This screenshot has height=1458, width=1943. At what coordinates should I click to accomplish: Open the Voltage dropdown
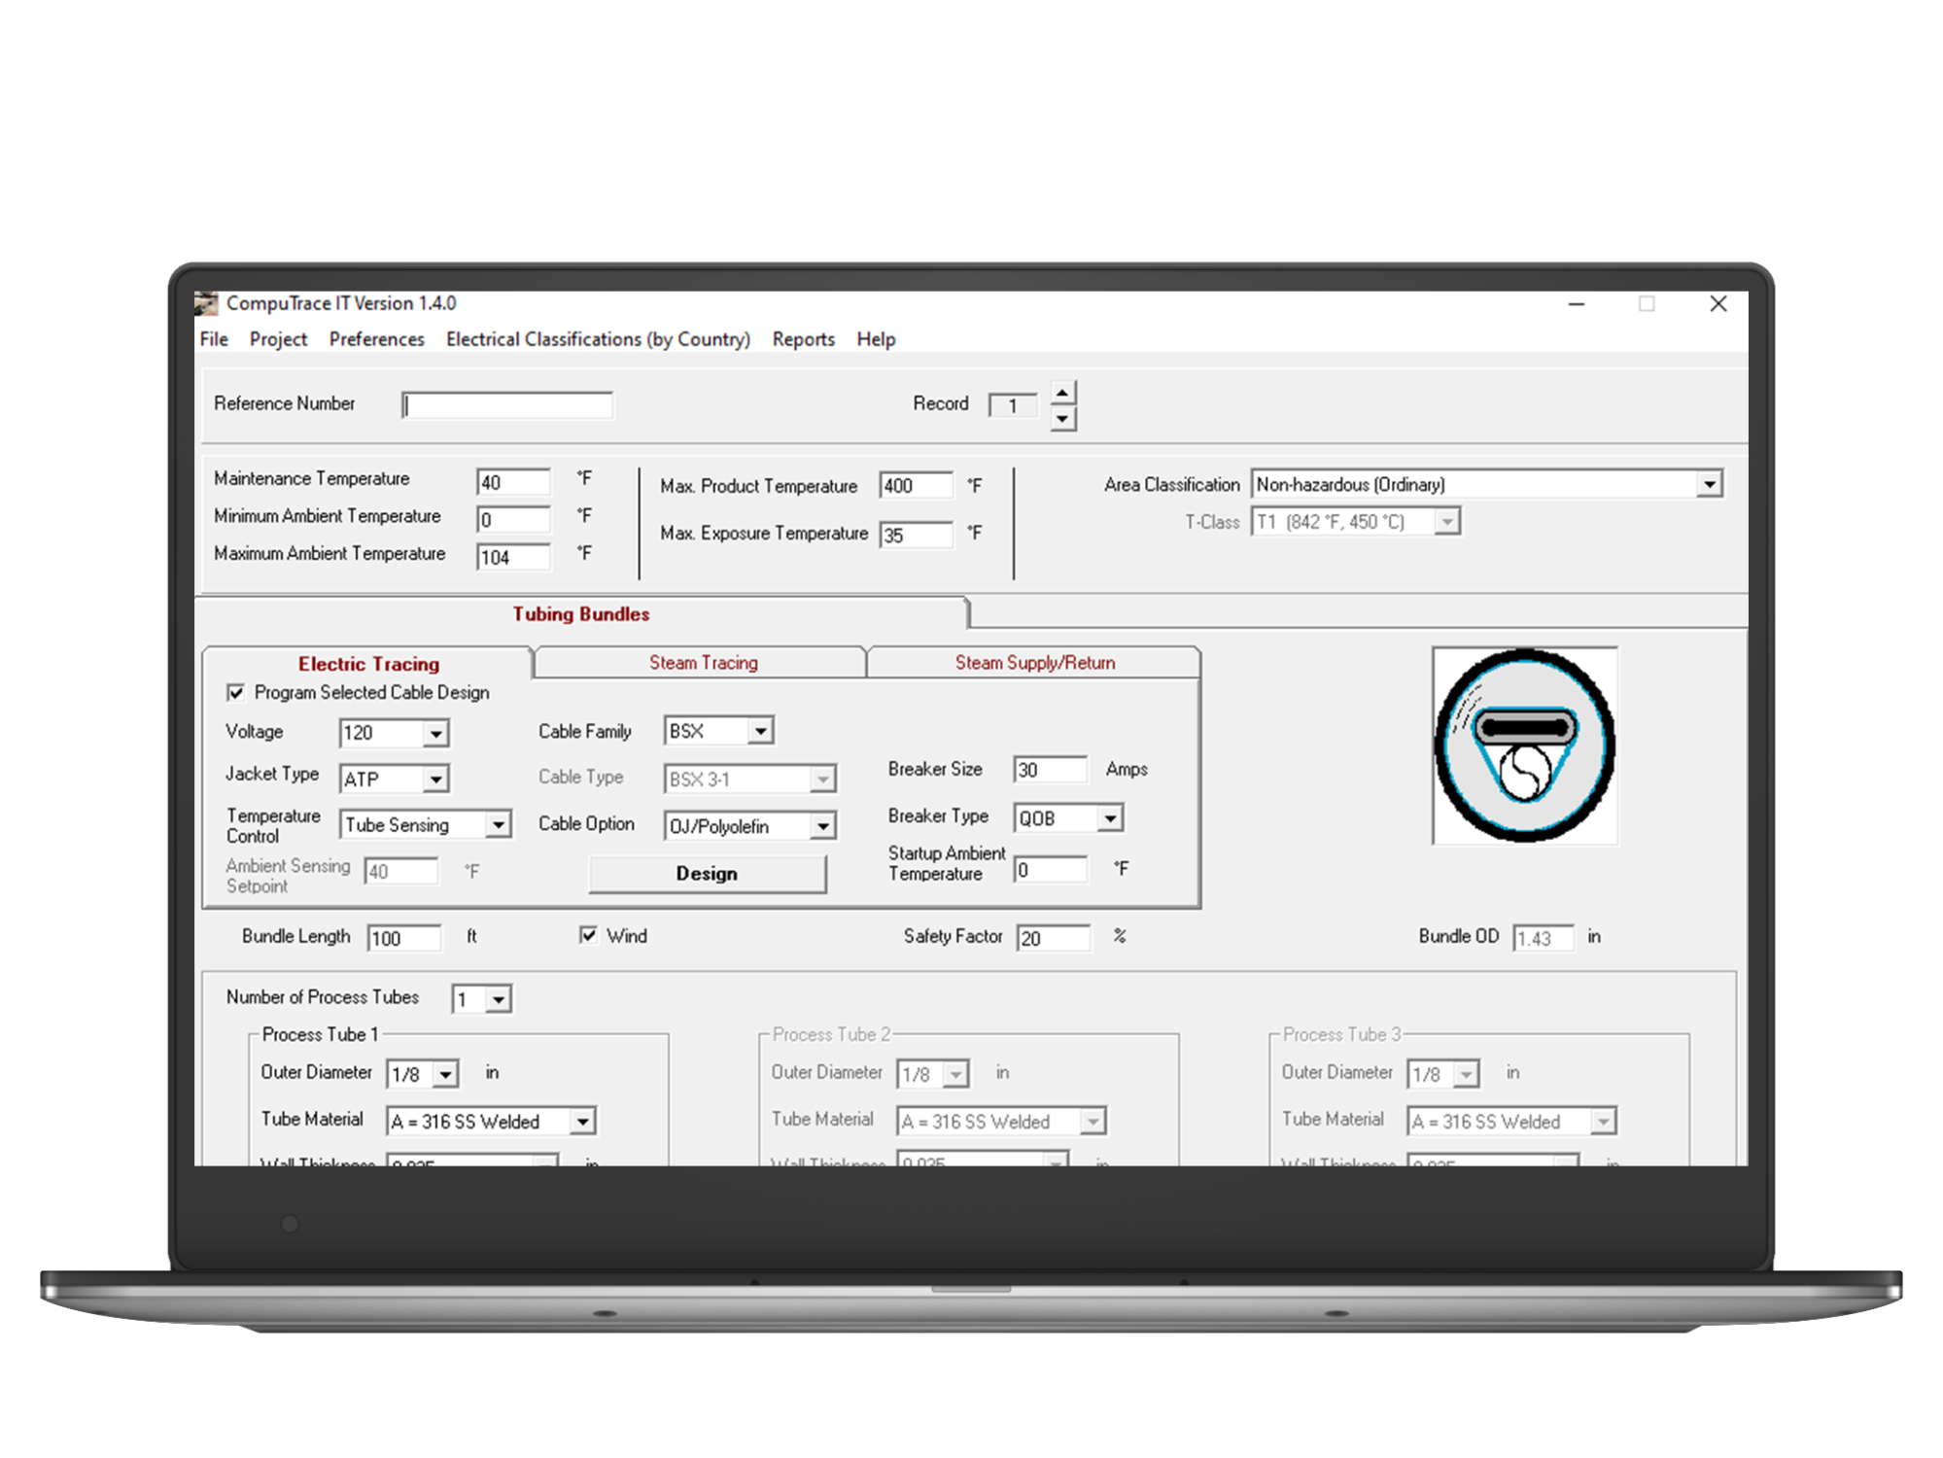(435, 733)
